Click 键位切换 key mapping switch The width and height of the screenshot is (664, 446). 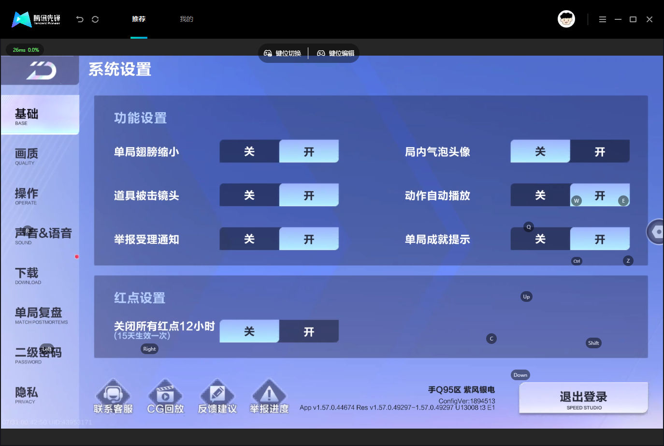pyautogui.click(x=283, y=53)
